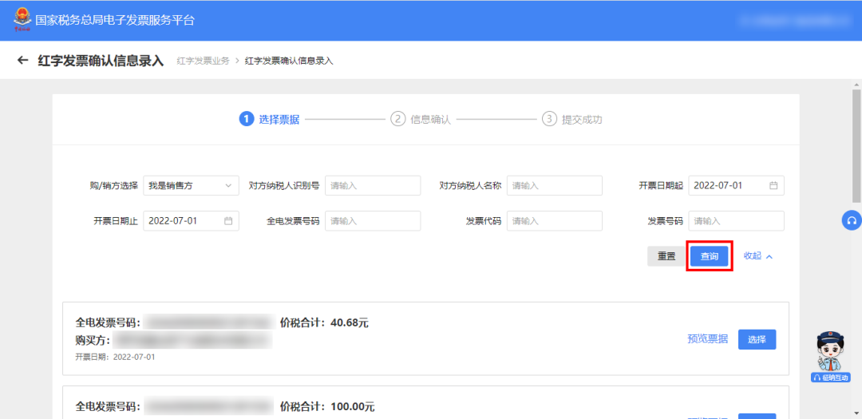Viewport: 862px width, 419px height.
Task: Click the national tax emblem logo
Action: pos(22,20)
